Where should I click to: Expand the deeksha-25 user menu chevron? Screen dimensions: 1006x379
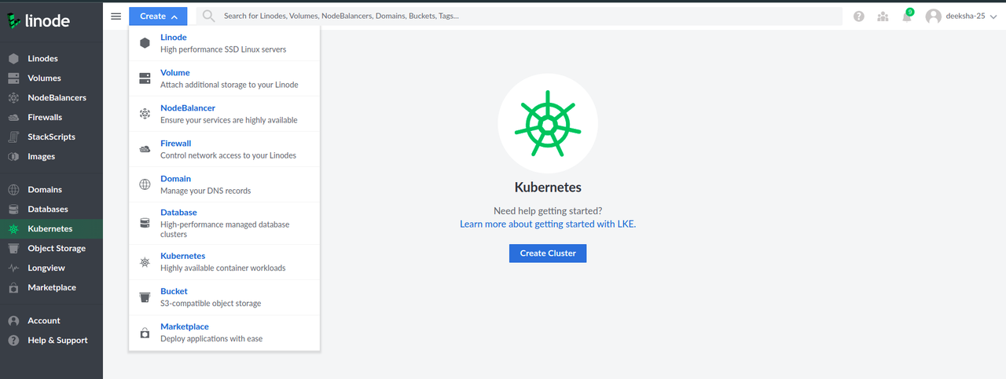pos(993,16)
